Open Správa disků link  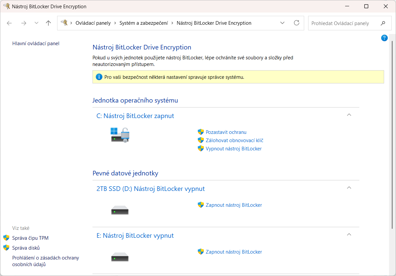click(26, 248)
